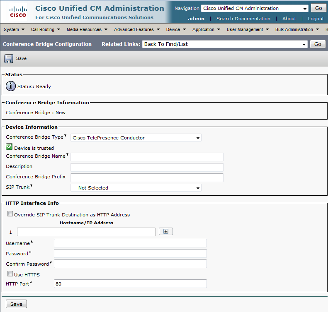Viewport: 328px width, 312px height.
Task: Focus the Hostname/IP Address field 1
Action: point(86,232)
